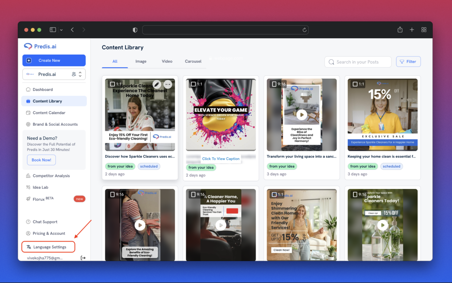Play the Explore Amazing Benefits video
The width and height of the screenshot is (452, 283).
click(x=140, y=225)
